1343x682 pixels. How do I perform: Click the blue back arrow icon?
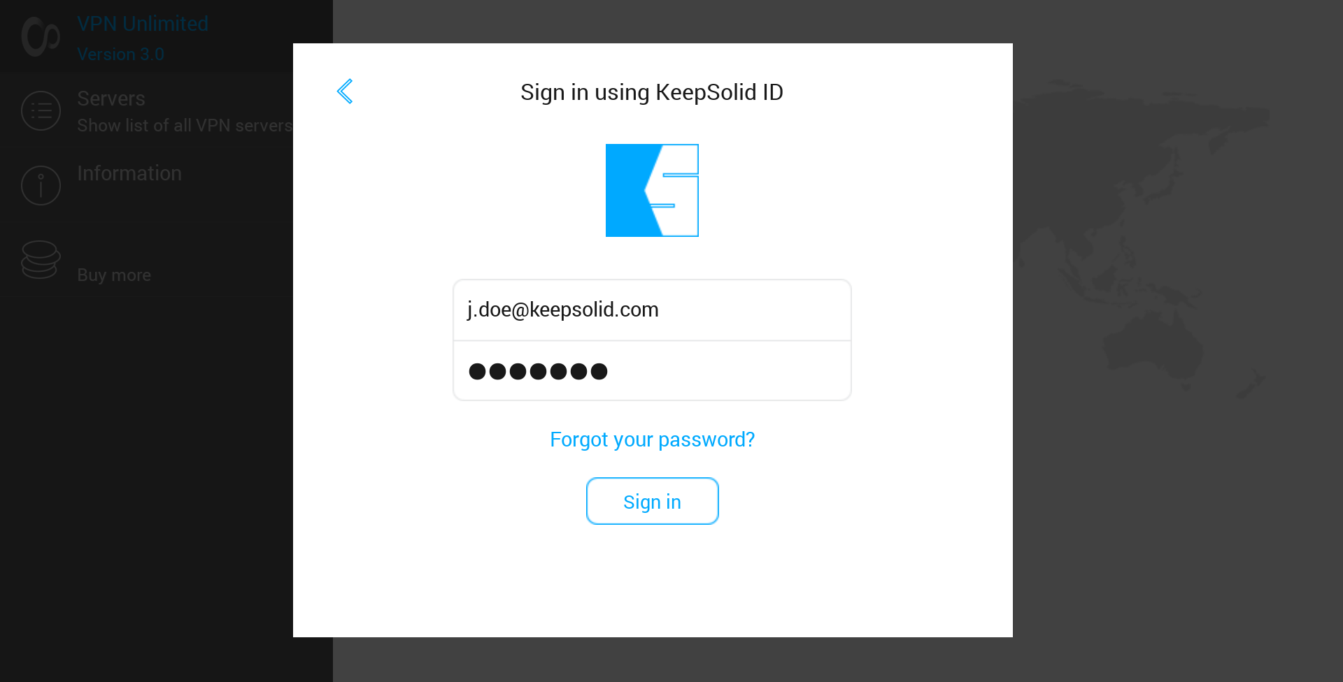click(345, 92)
